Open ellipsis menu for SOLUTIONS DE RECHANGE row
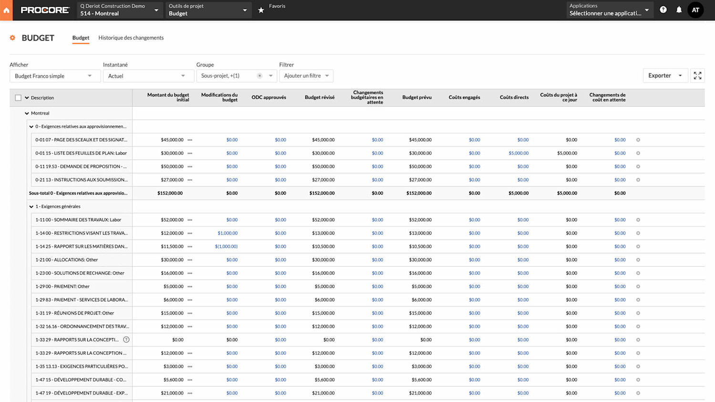Screen dimensions: 715x402 point(190,273)
